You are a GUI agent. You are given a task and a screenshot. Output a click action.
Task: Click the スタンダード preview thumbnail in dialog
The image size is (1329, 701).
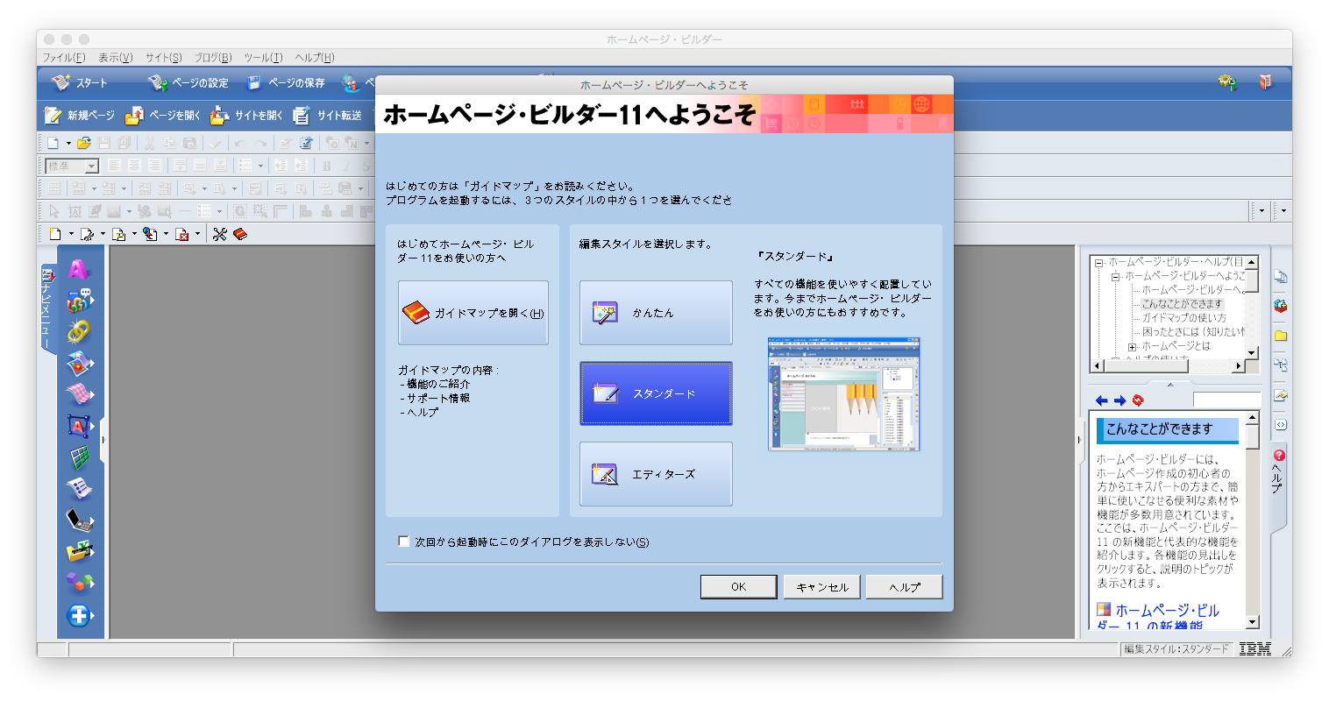click(843, 393)
